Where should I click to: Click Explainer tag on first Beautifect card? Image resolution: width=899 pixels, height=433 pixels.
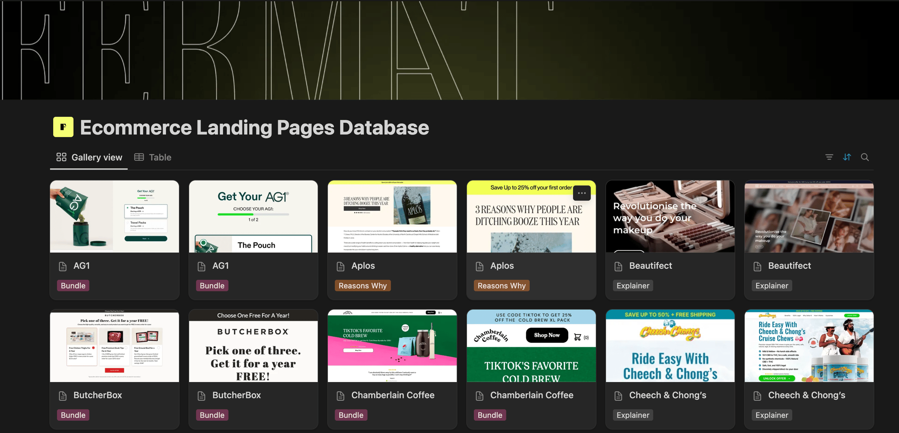pos(633,286)
